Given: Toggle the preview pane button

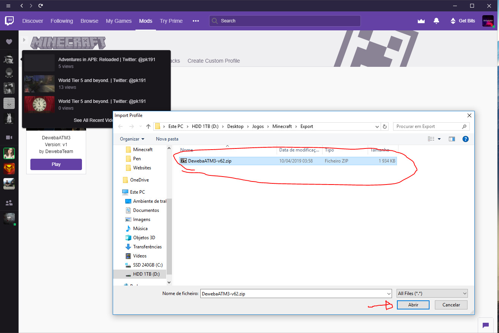Looking at the screenshot, I should click(452, 139).
